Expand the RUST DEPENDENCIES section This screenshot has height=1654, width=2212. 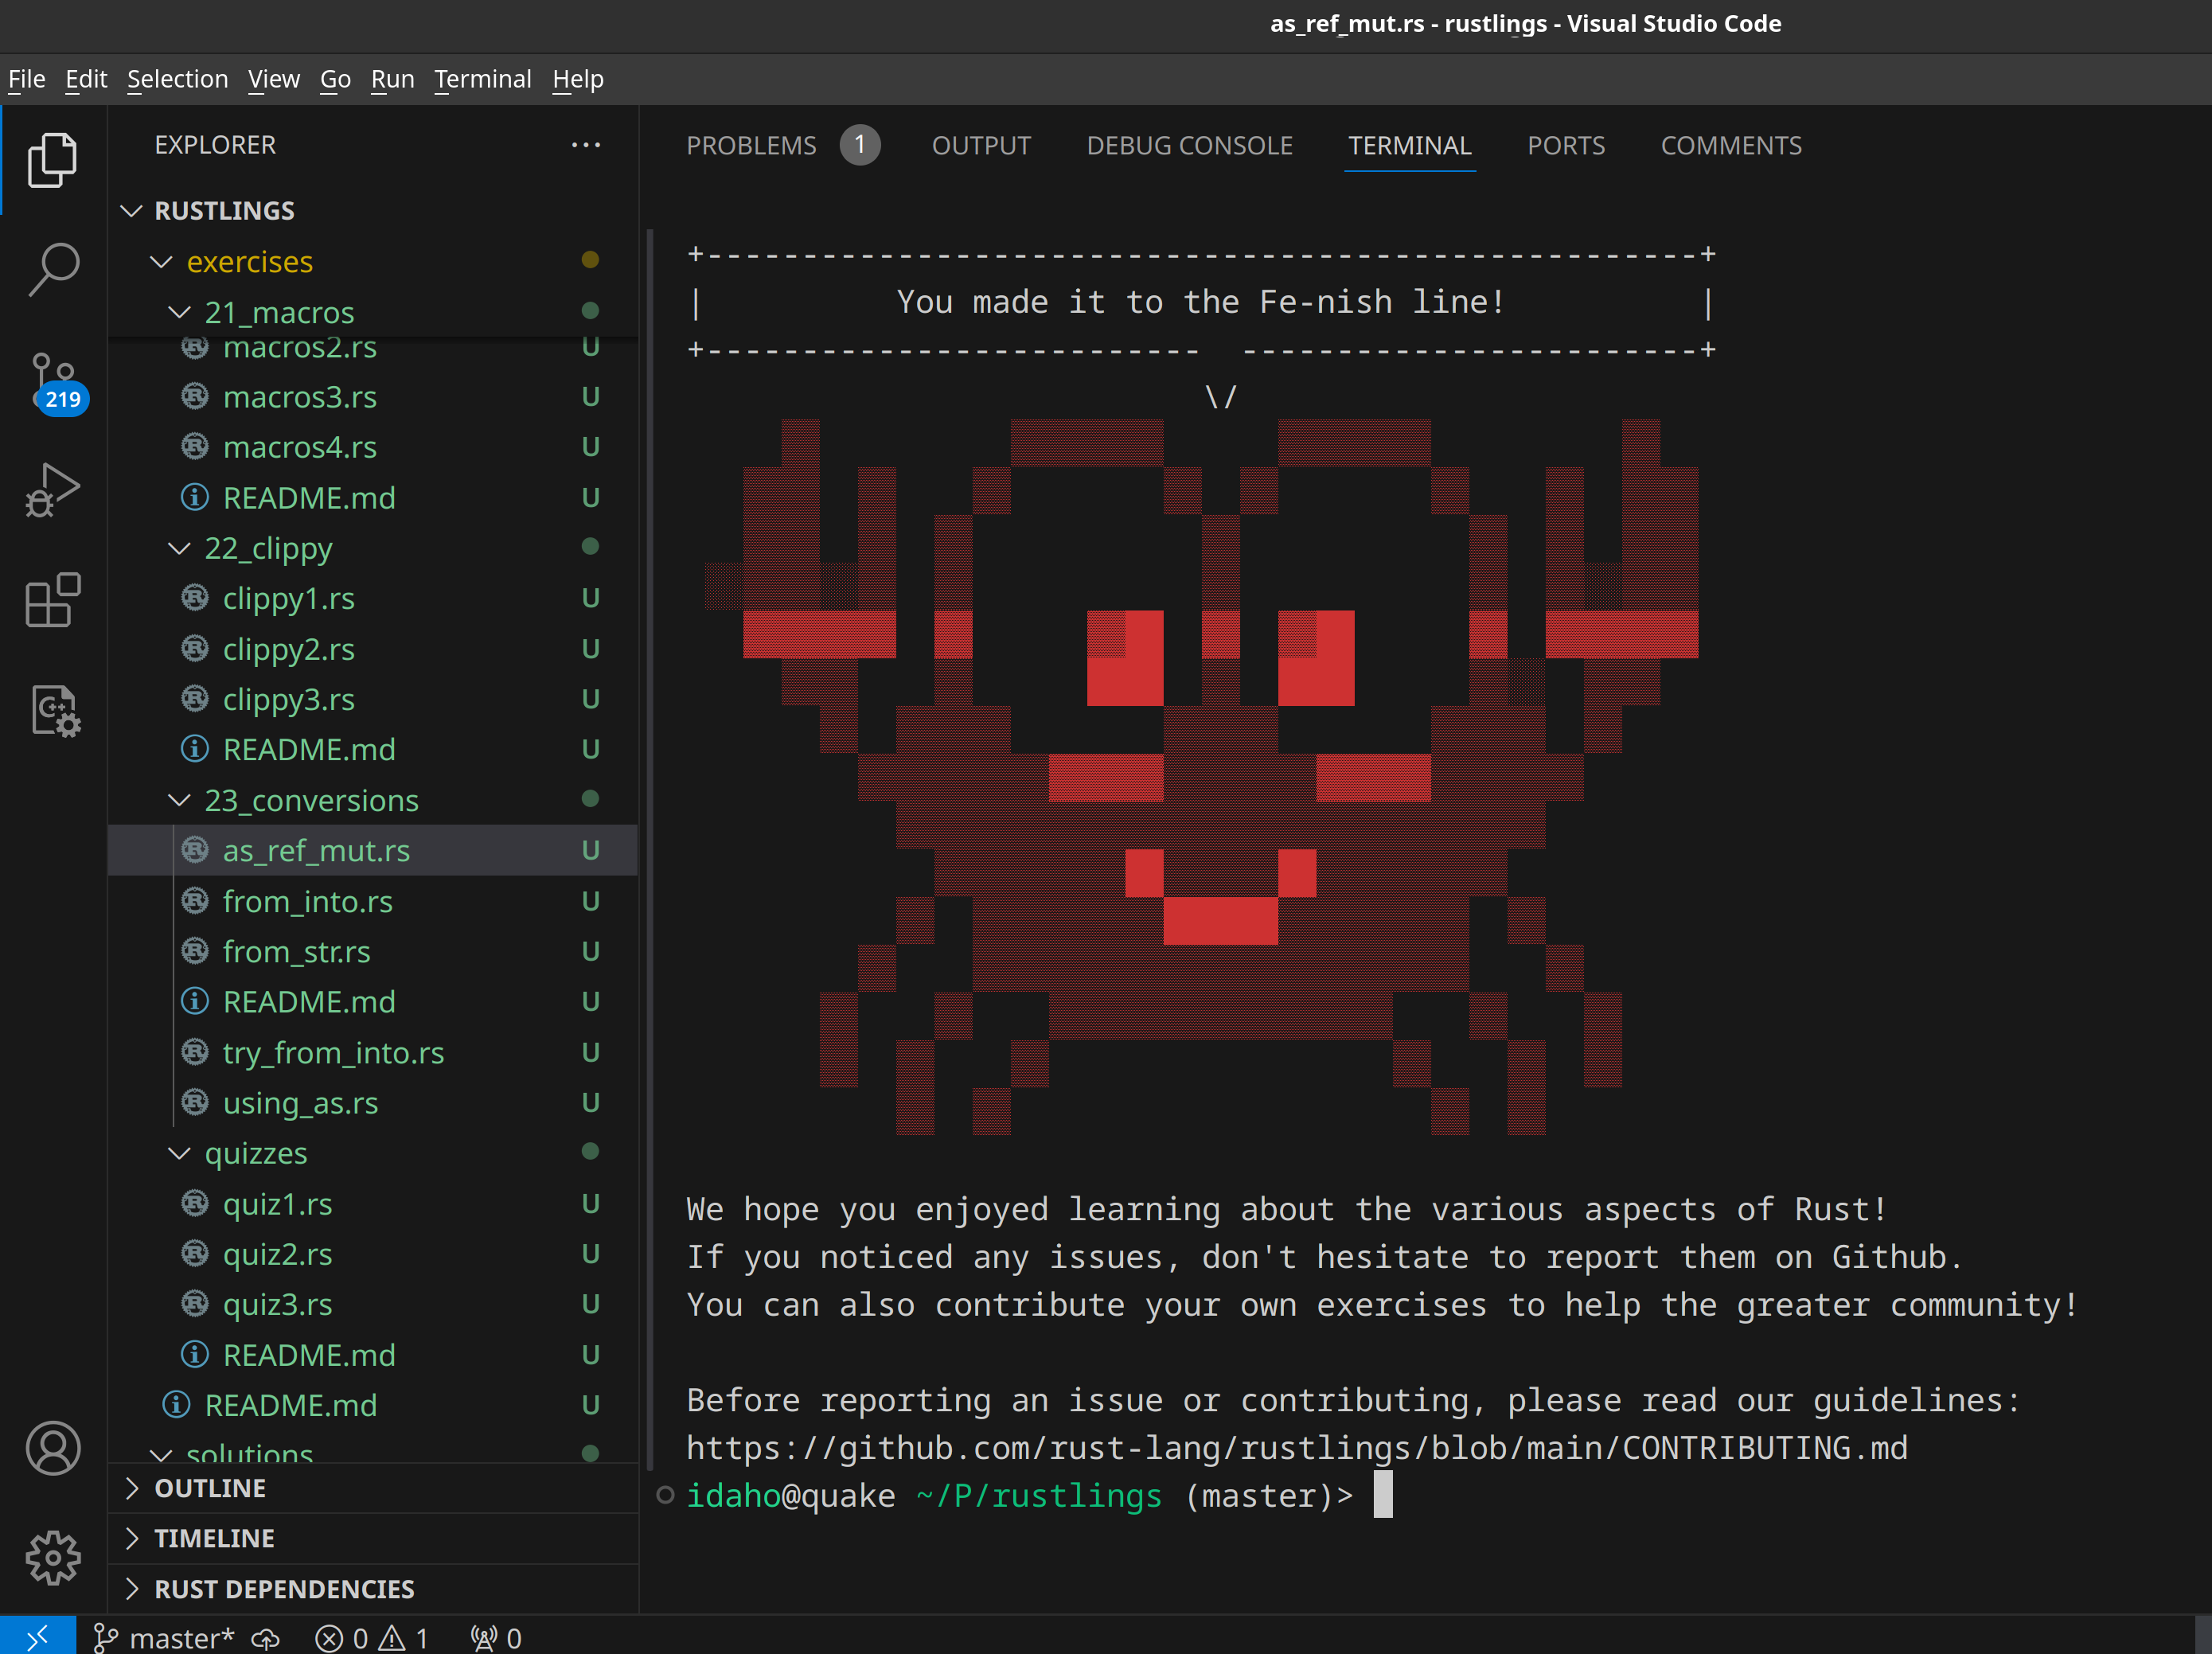(x=131, y=1589)
